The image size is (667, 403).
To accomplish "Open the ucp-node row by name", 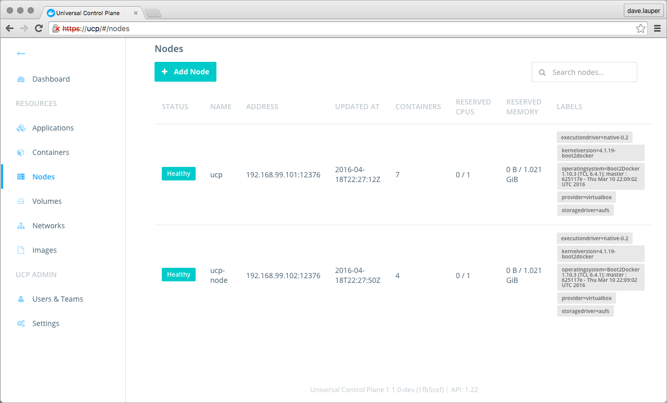I will (219, 276).
